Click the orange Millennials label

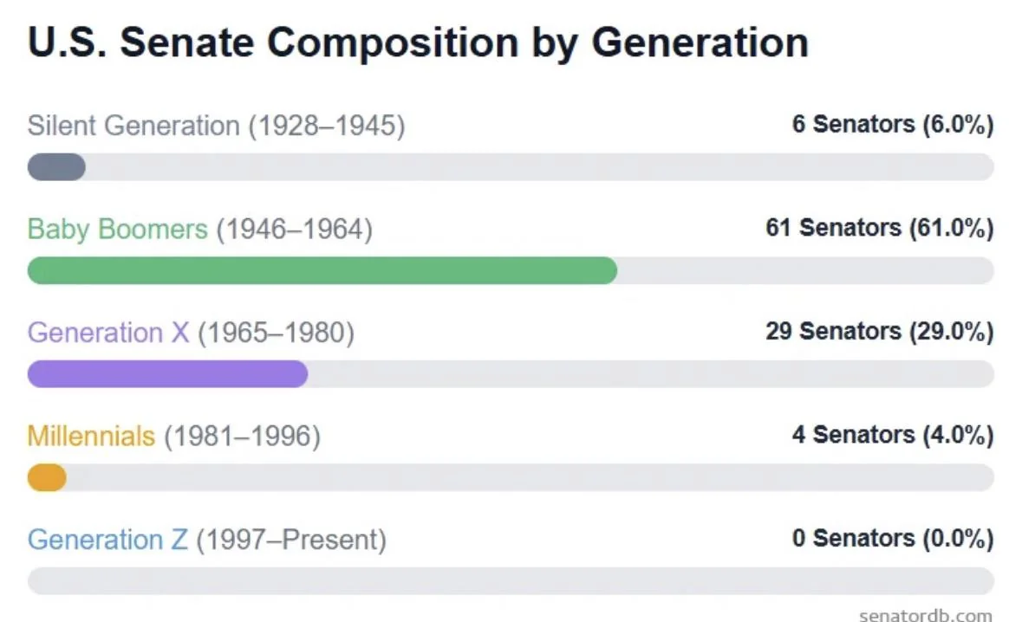[x=91, y=436]
